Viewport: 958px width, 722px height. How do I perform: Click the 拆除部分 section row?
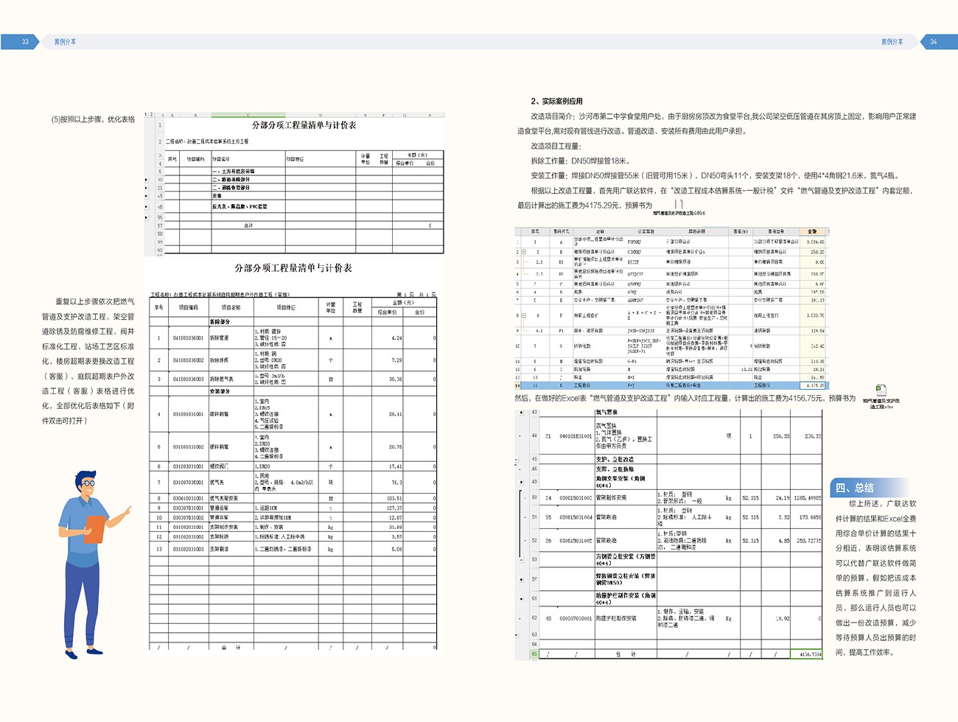293,322
